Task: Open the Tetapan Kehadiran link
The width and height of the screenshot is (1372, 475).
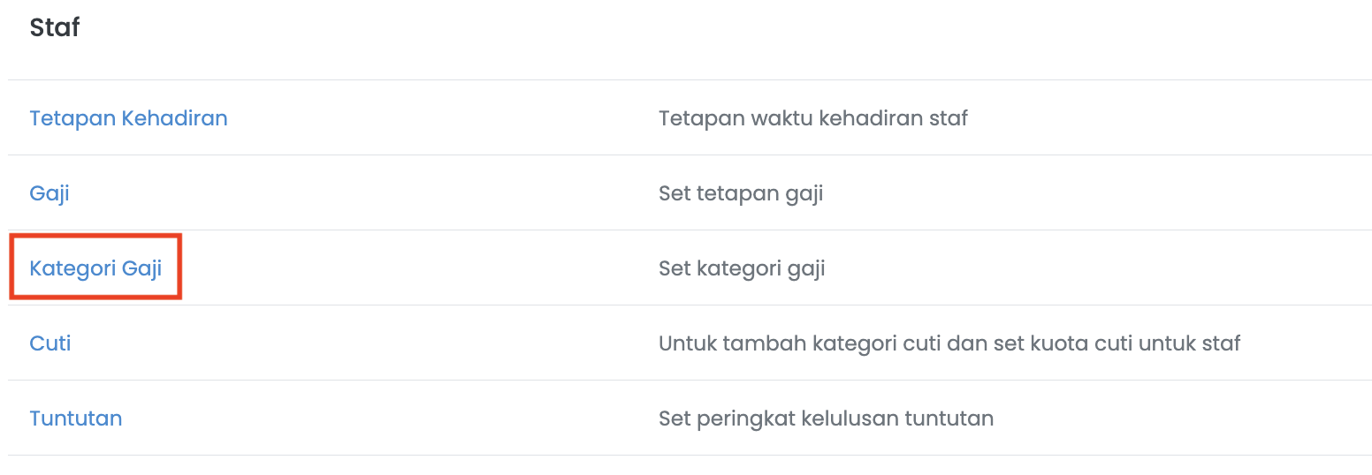Action: tap(128, 117)
